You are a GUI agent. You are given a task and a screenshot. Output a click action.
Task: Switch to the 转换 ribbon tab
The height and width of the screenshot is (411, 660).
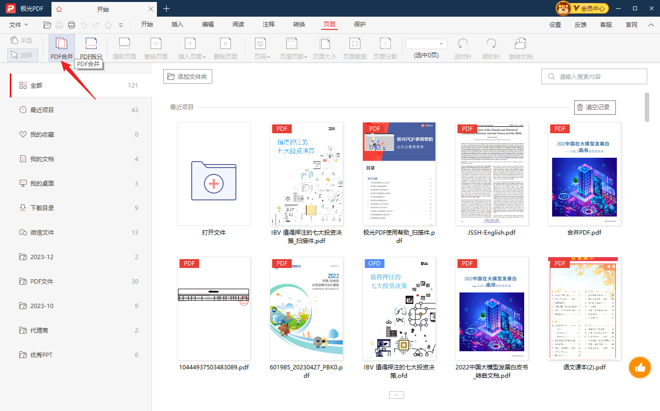point(299,25)
